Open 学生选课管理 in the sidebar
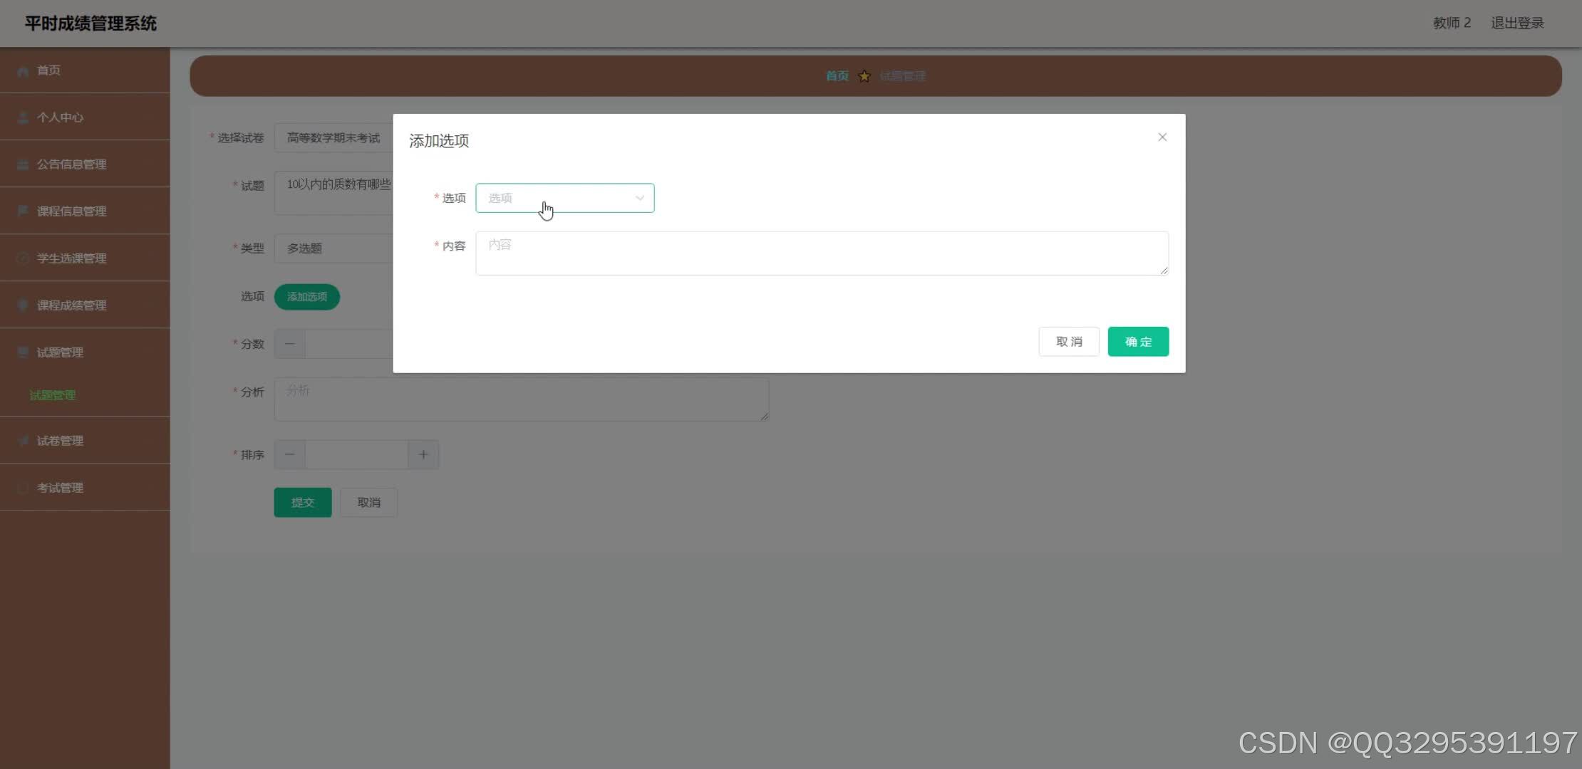 click(x=85, y=258)
